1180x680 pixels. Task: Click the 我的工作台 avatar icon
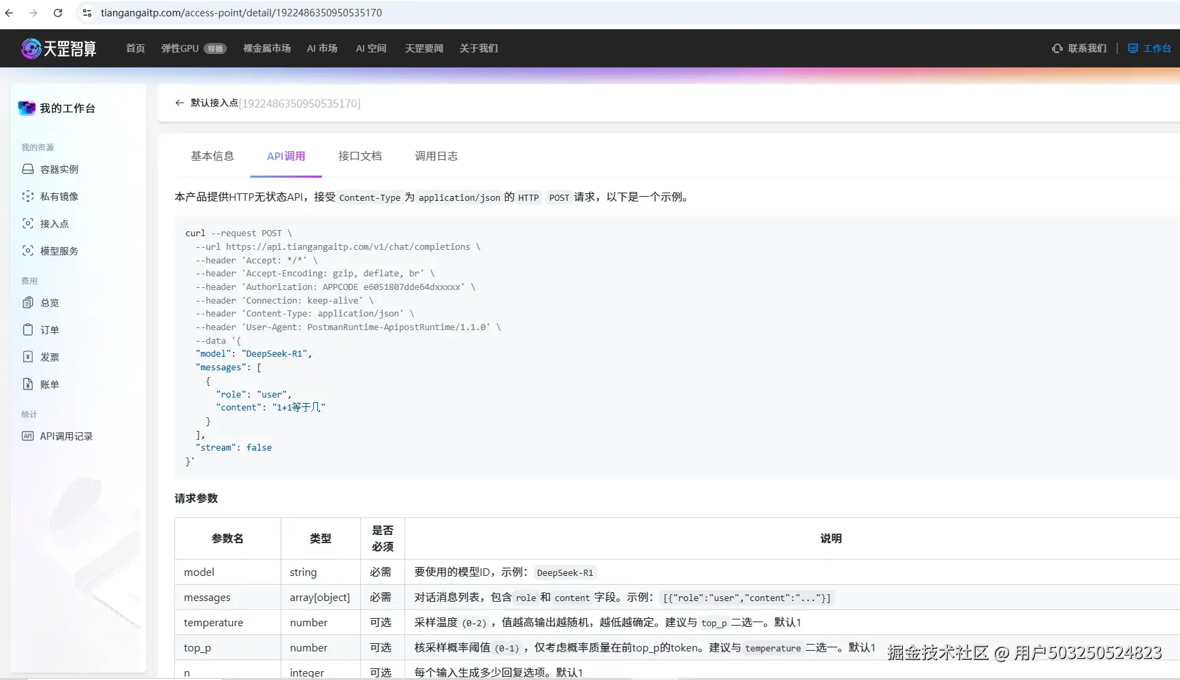coord(26,108)
